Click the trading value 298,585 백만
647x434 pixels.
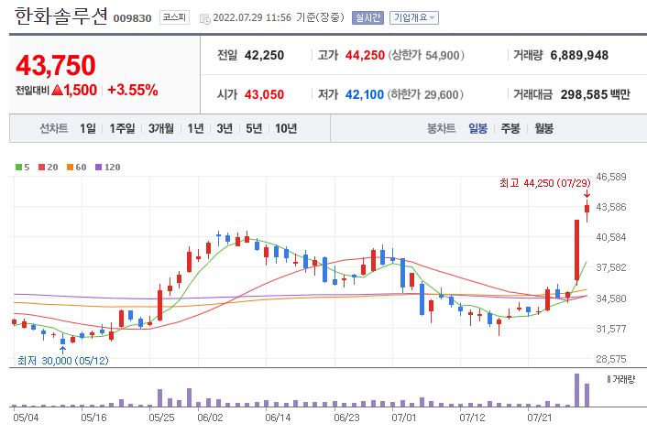[x=596, y=95]
